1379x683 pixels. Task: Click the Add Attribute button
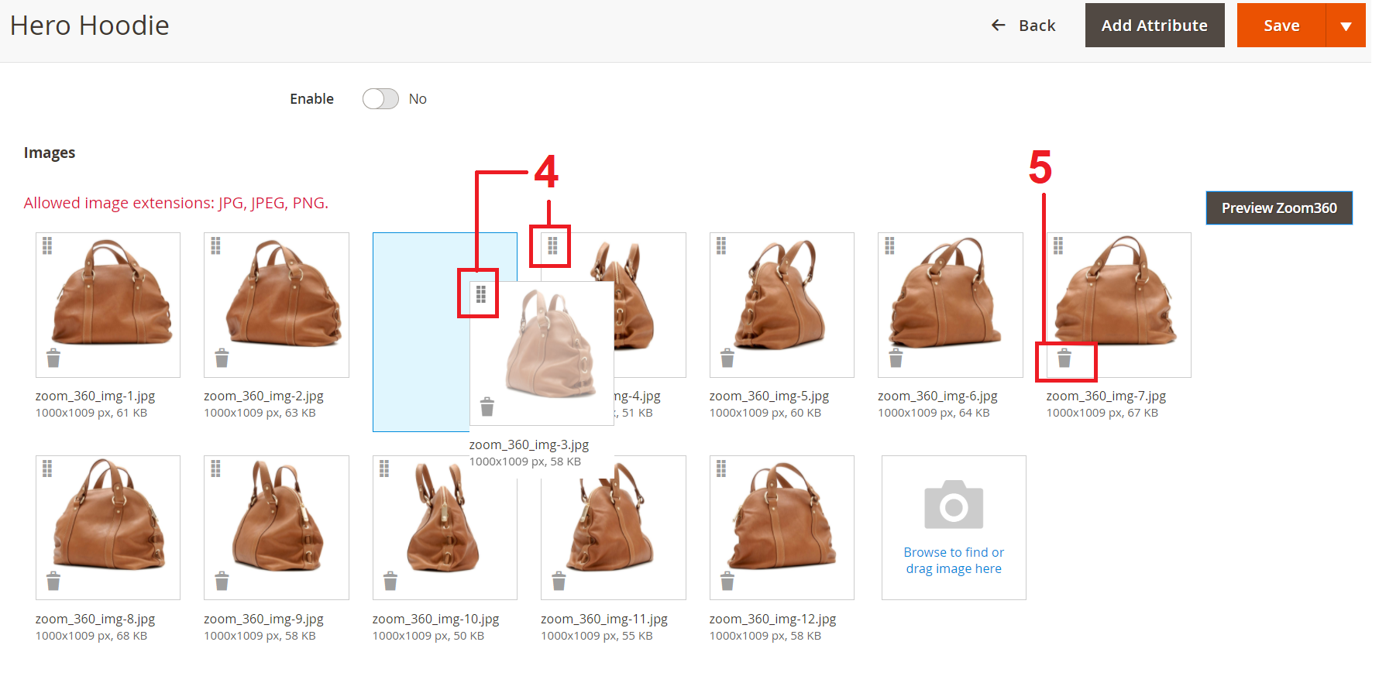coord(1154,26)
